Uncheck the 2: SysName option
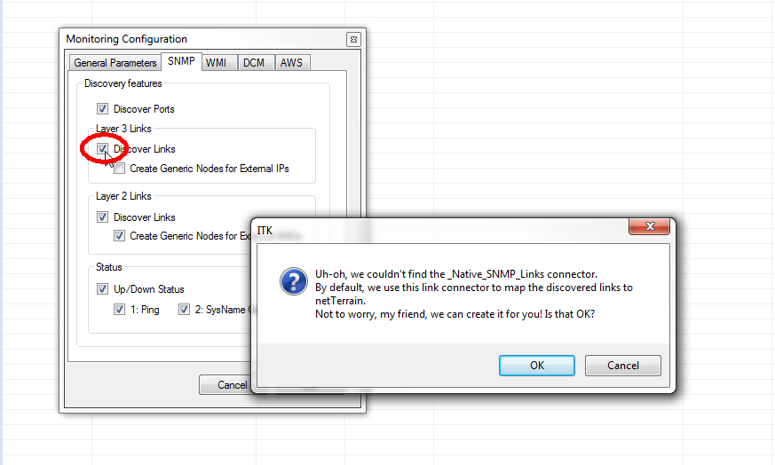775x465 pixels. 184,310
